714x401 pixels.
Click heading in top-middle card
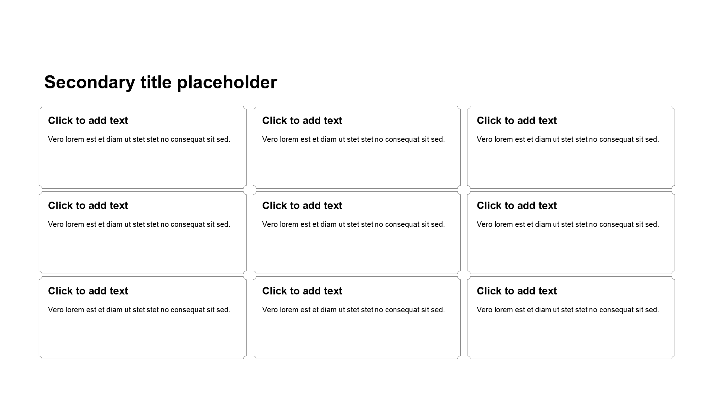(x=302, y=121)
